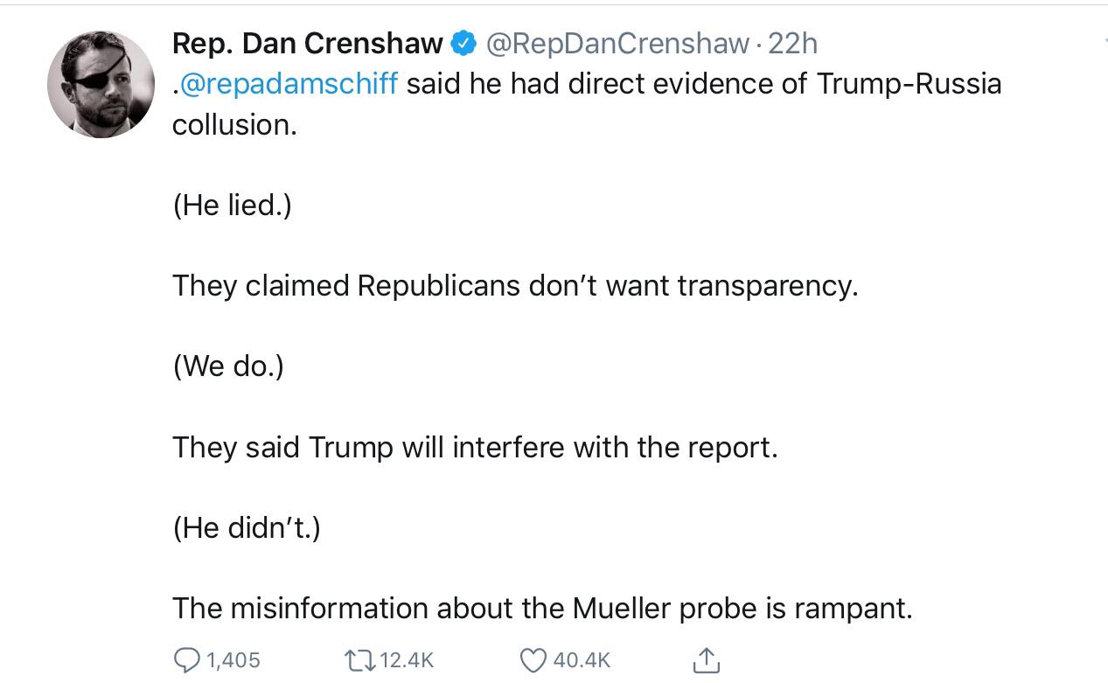The image size is (1108, 683).
Task: Open the @RepDanCrenshaw handle link
Action: pos(617,43)
